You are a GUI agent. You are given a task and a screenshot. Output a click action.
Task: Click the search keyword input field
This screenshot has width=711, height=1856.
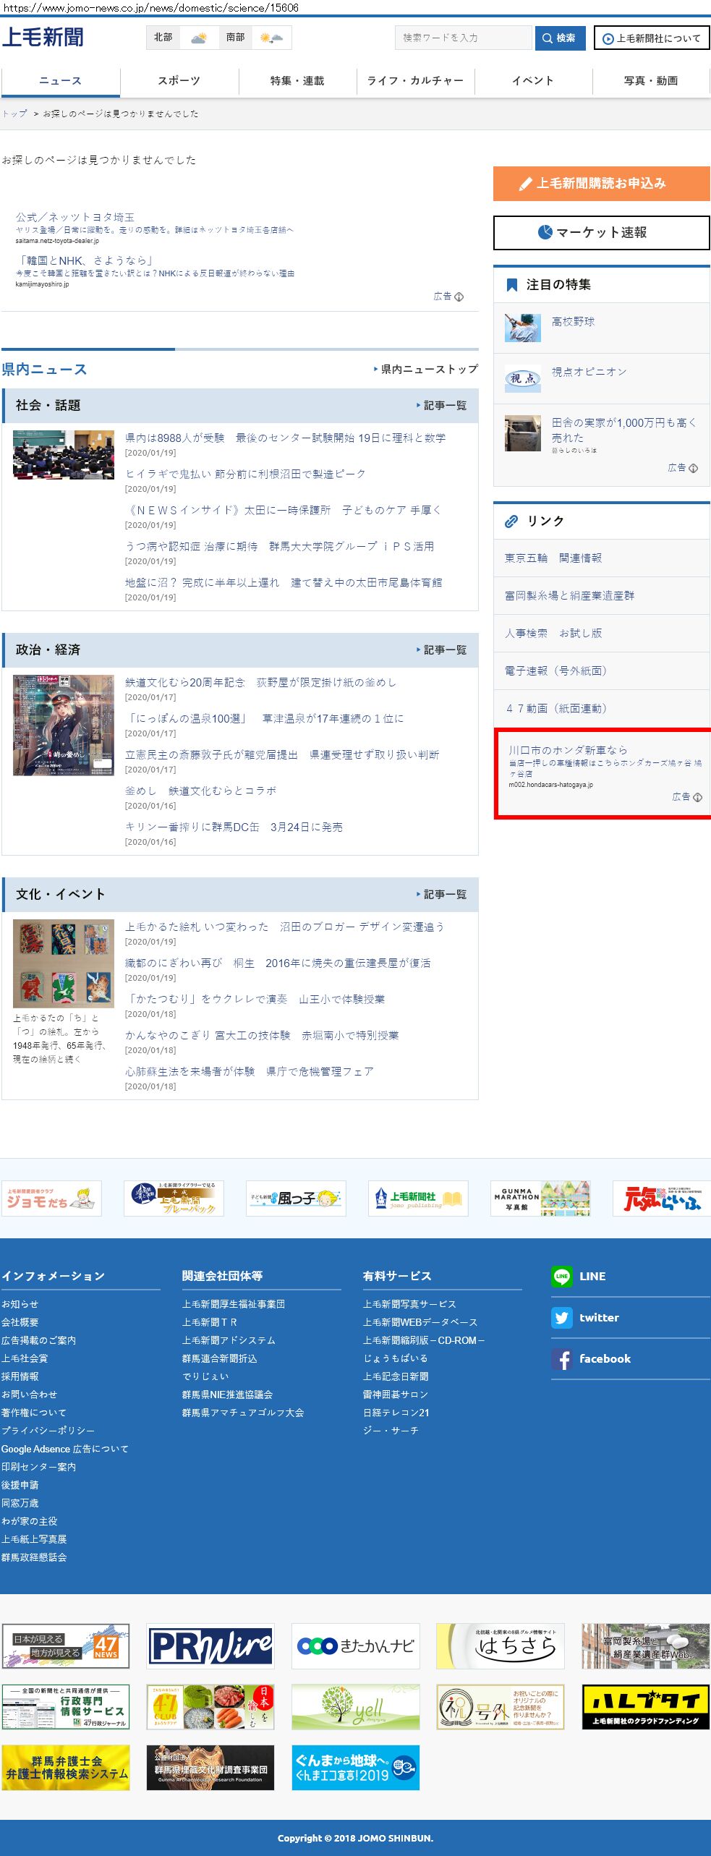point(463,38)
